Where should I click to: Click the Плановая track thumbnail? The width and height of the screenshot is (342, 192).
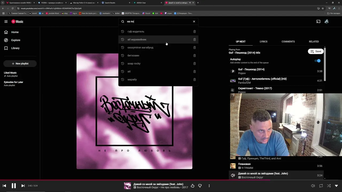pos(233,166)
